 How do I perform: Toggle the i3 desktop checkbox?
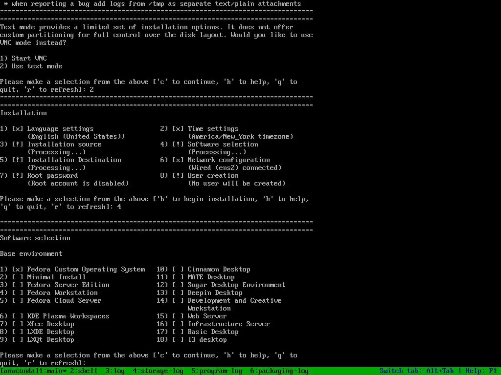178,340
